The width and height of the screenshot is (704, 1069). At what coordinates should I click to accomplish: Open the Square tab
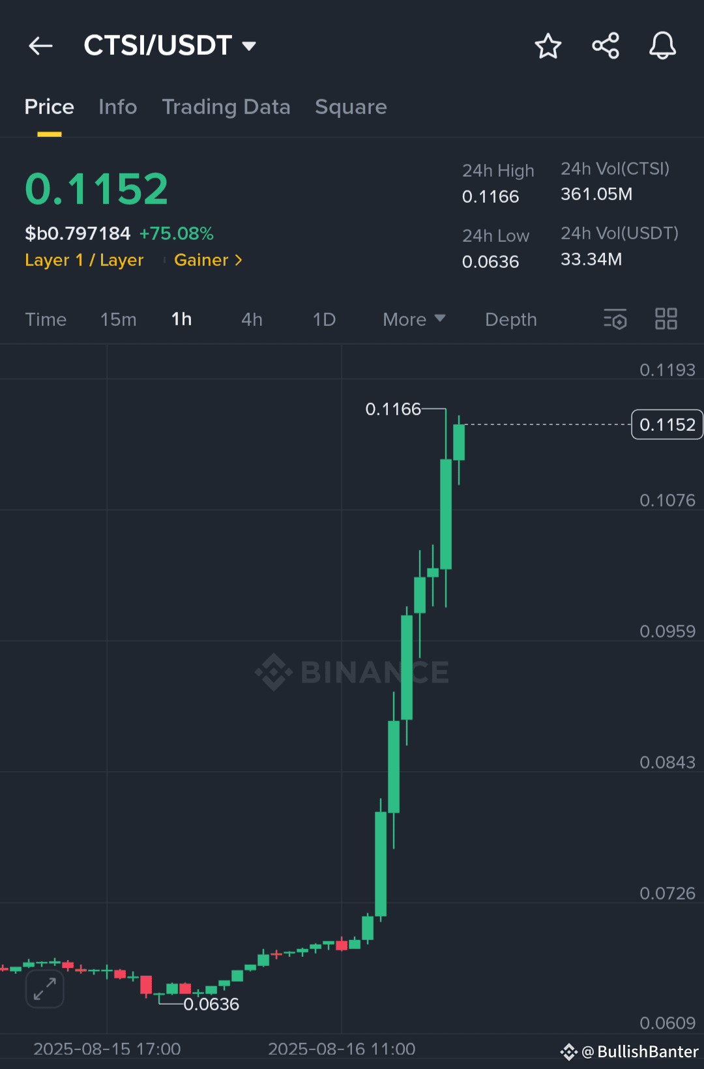point(351,107)
